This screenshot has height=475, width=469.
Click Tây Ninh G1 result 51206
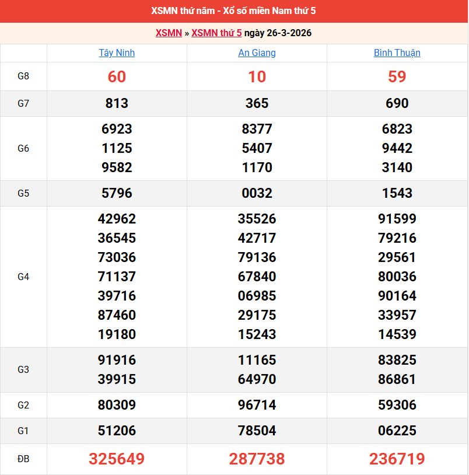[117, 431]
